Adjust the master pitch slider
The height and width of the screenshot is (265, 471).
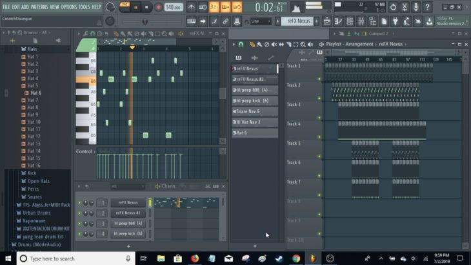[144, 22]
